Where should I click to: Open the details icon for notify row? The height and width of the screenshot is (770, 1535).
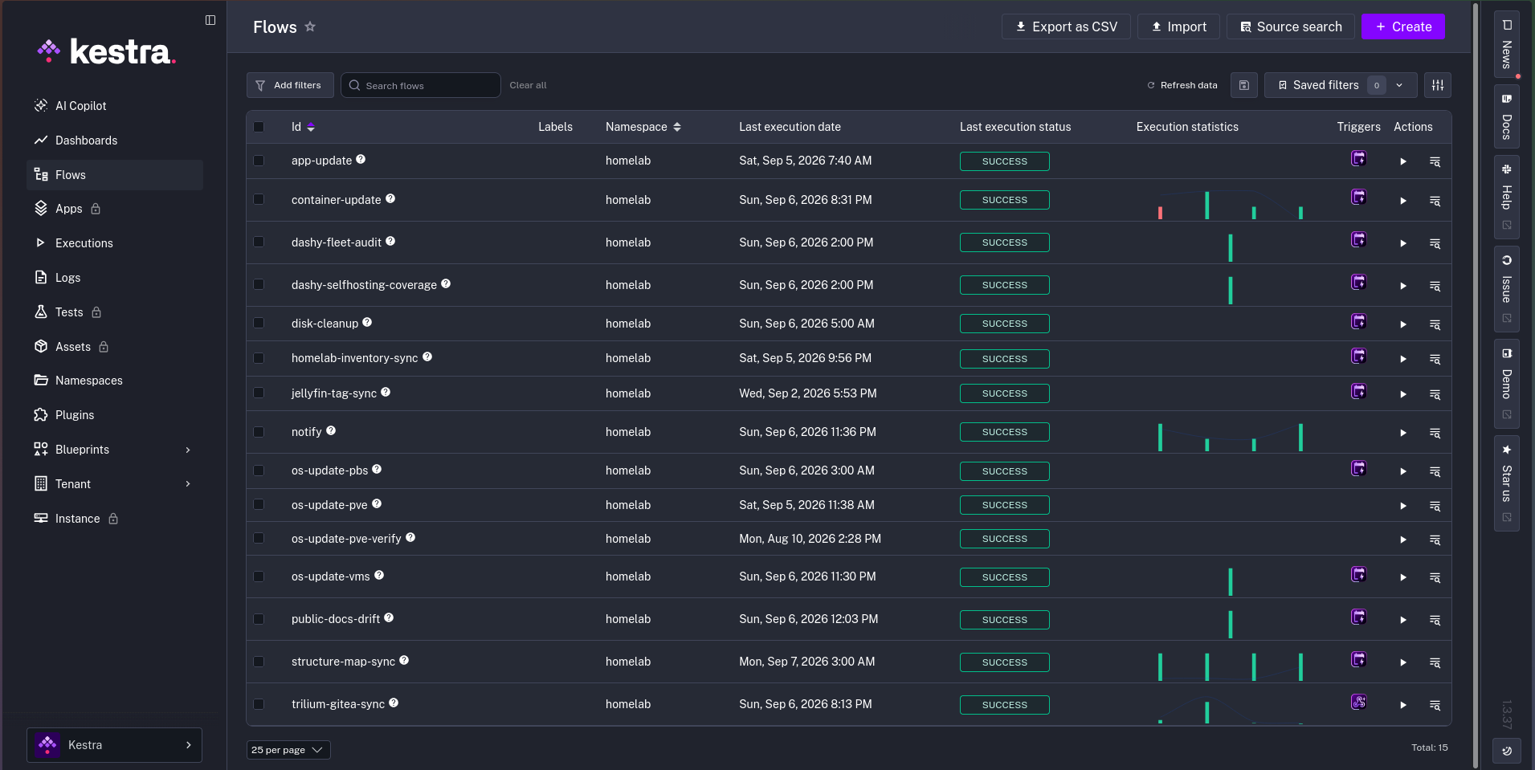pos(1435,433)
